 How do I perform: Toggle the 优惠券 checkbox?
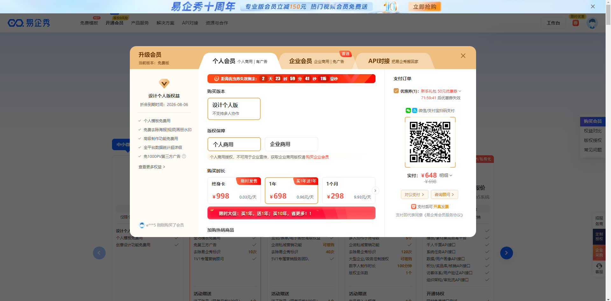point(396,91)
